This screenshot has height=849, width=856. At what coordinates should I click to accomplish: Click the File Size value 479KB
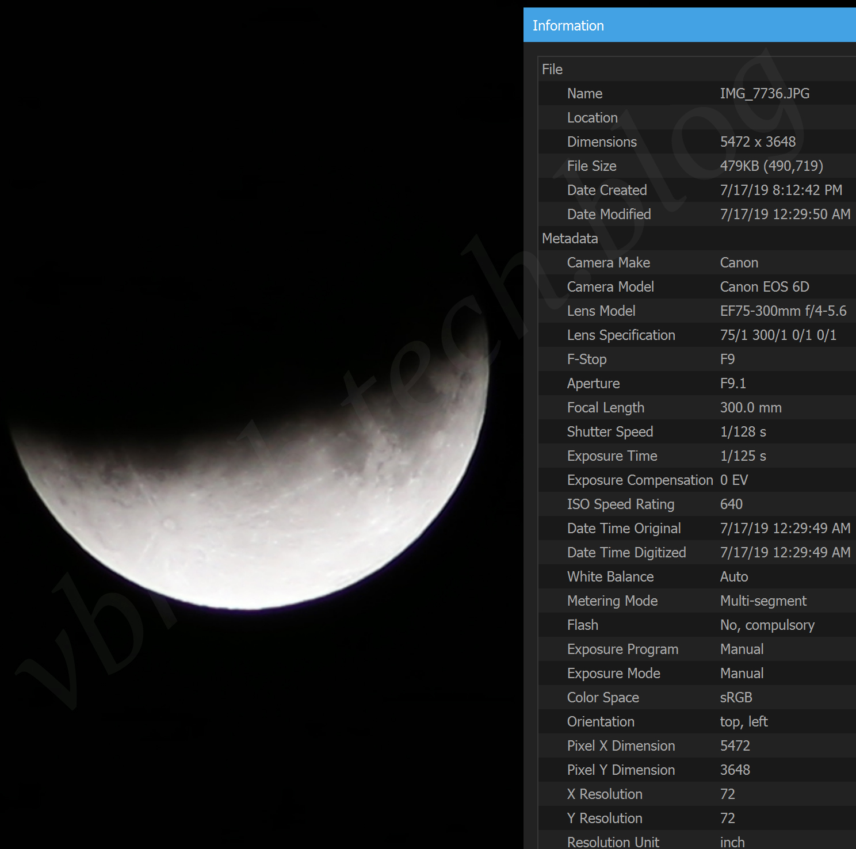coord(771,166)
